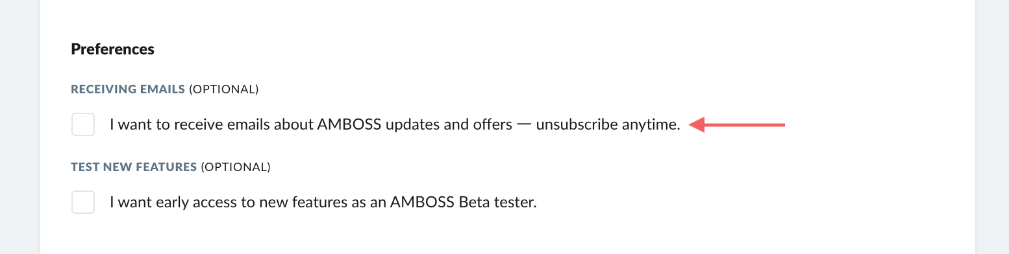Tick the AMBOSS Beta tester checkbox

(x=83, y=202)
